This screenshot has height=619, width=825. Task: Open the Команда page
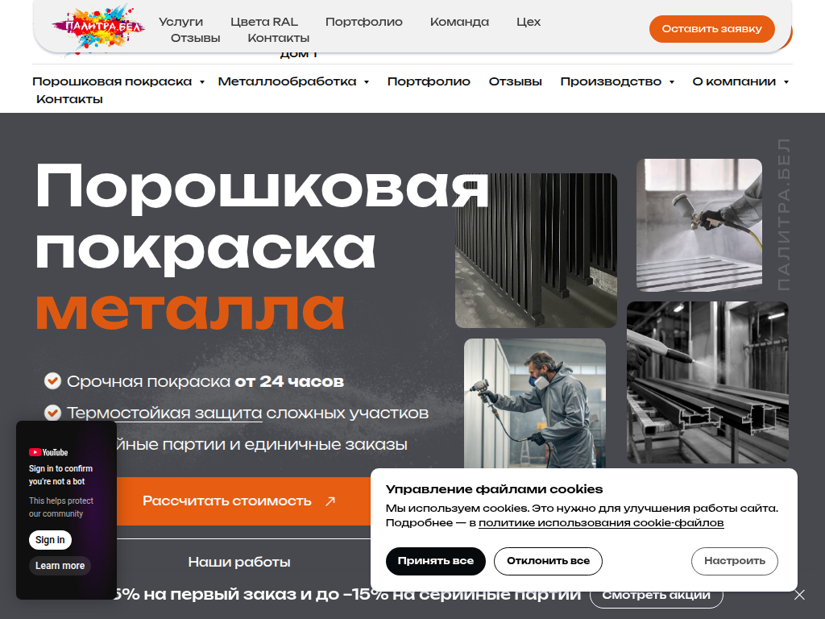(459, 22)
